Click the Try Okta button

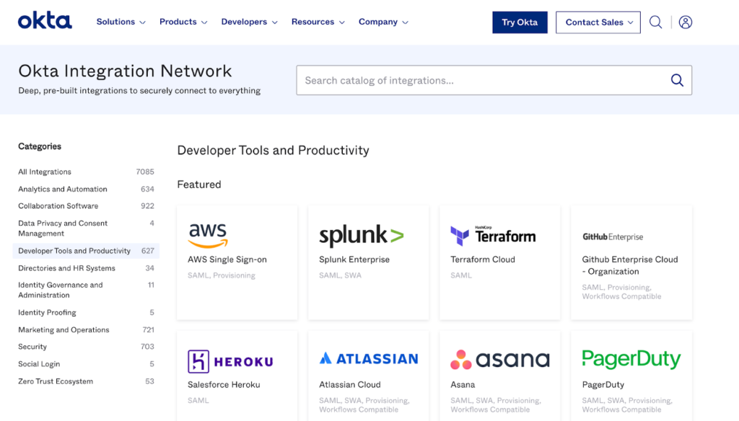[520, 22]
